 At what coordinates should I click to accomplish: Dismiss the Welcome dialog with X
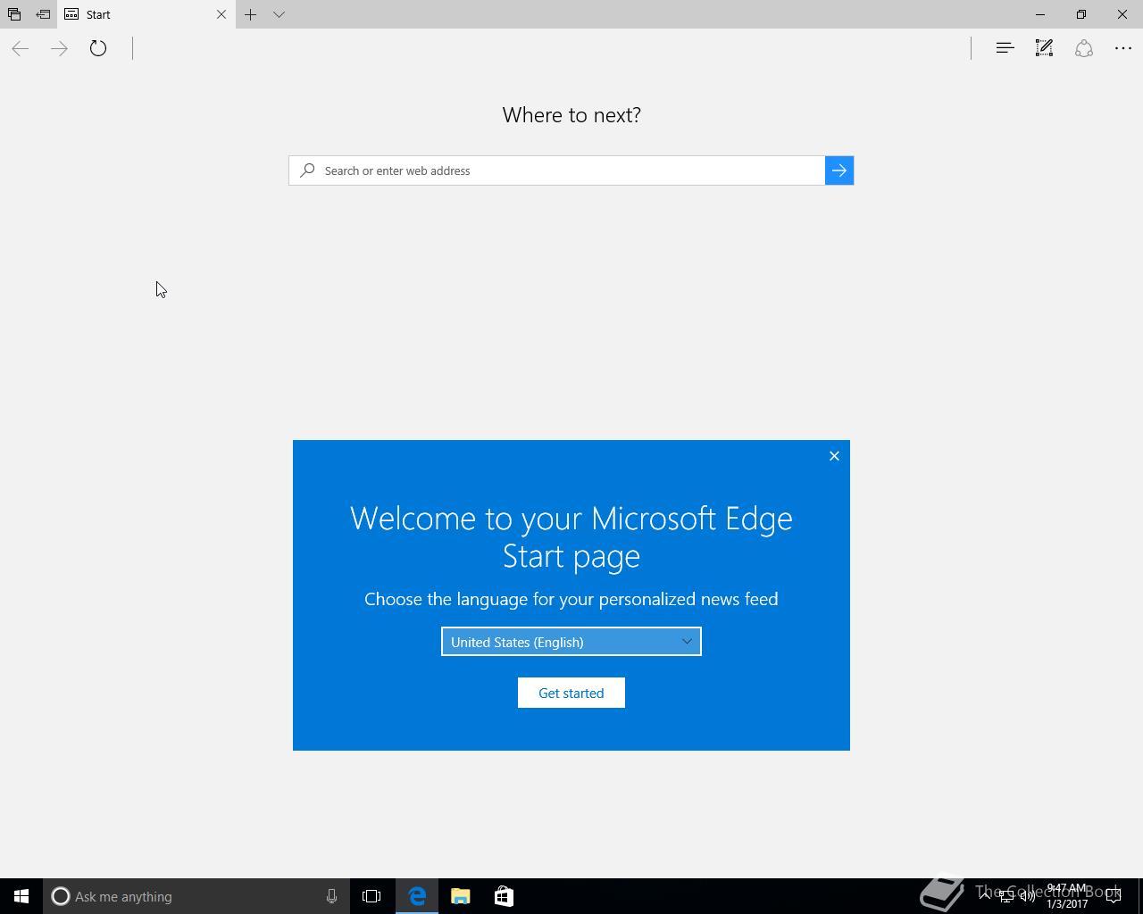[834, 456]
